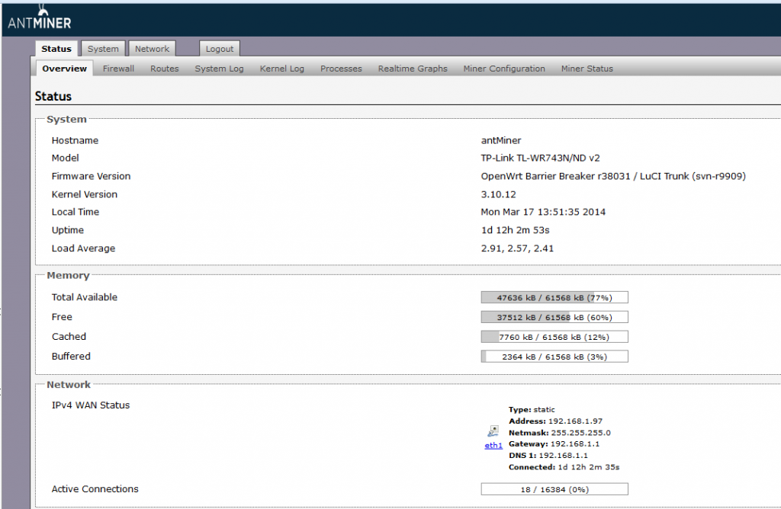The width and height of the screenshot is (781, 509).
Task: Click the System section legend
Action: point(67,120)
